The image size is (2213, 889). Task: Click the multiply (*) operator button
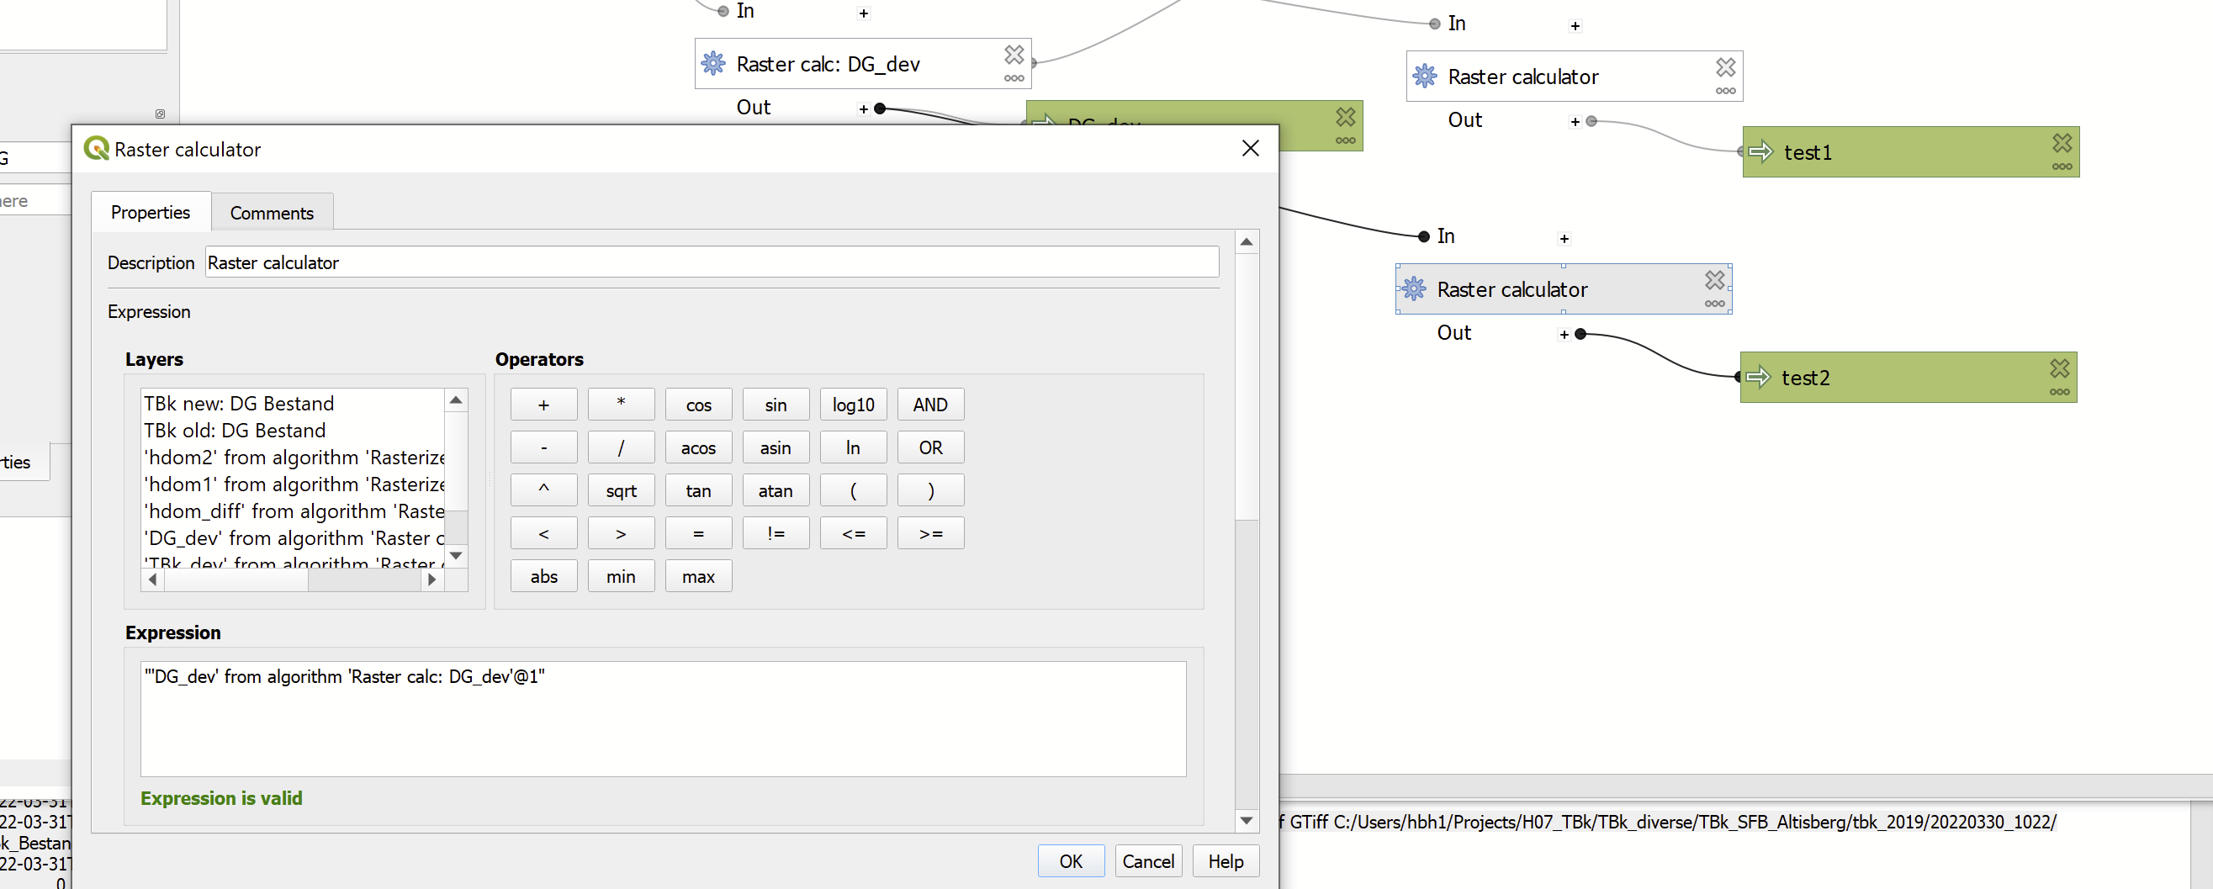tap(621, 405)
